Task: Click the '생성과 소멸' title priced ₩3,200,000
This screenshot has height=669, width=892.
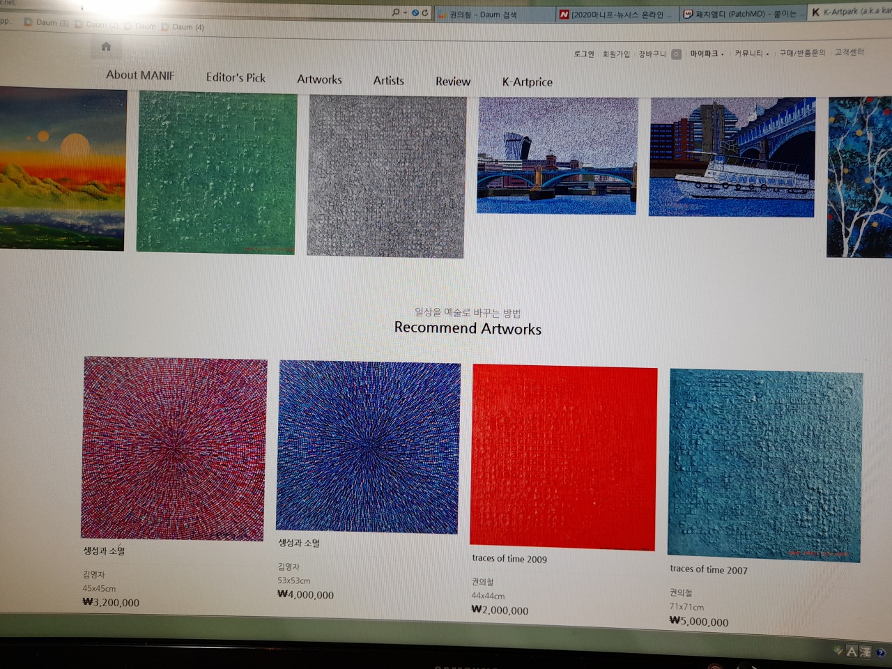Action: (104, 551)
